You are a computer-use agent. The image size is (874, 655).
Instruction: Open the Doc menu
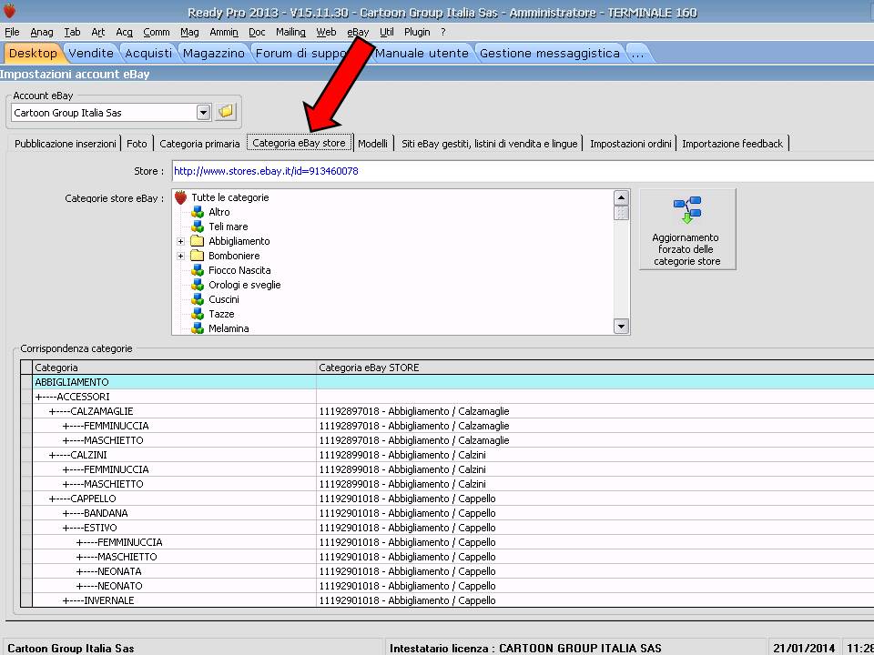pyautogui.click(x=257, y=33)
